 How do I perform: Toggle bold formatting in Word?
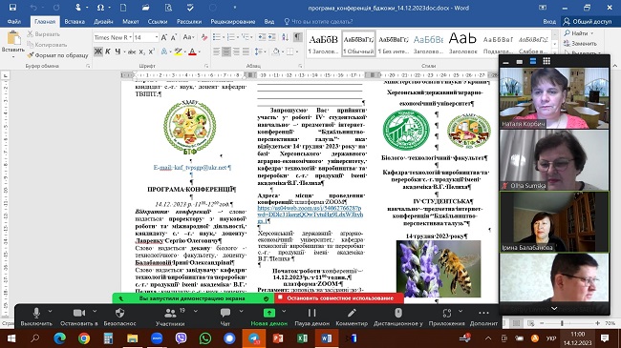pos(97,51)
